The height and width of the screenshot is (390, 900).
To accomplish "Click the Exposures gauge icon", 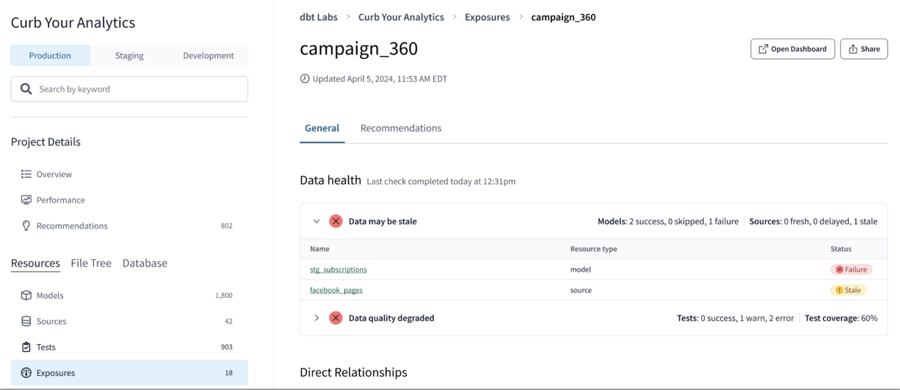I will [x=26, y=373].
